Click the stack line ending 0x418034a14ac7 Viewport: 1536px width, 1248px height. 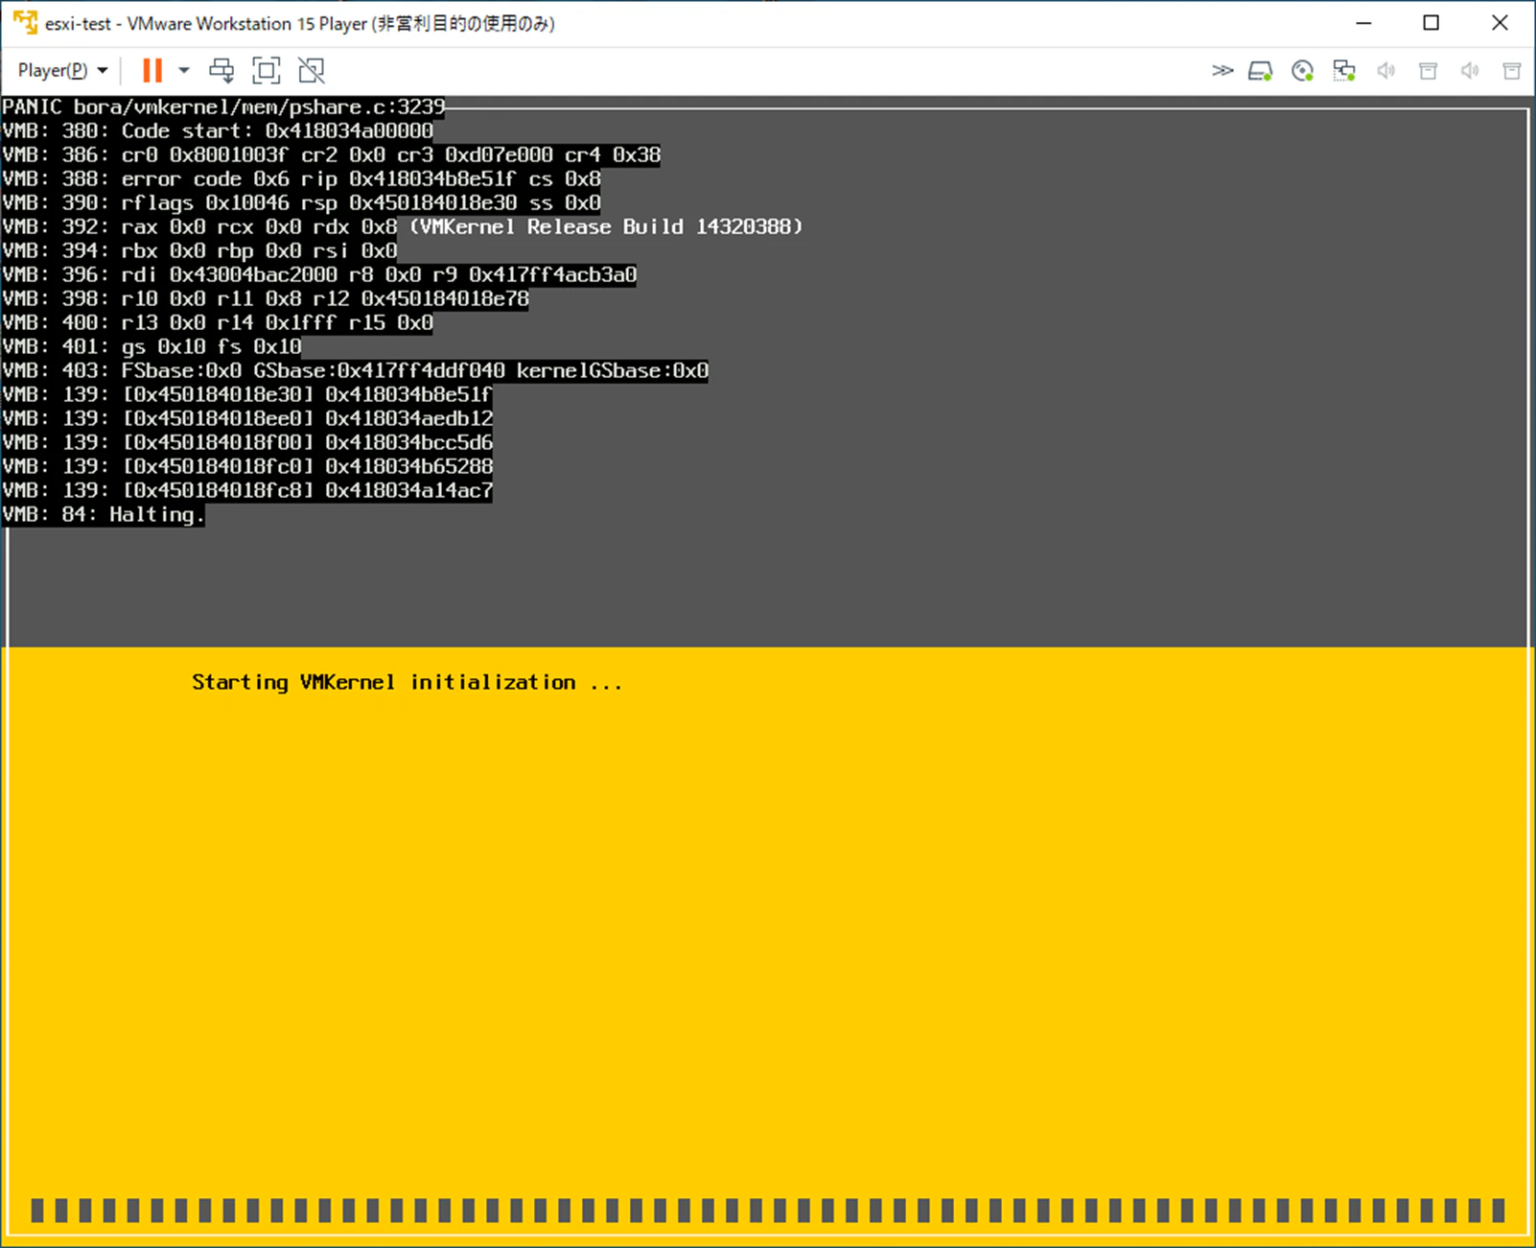click(x=247, y=490)
